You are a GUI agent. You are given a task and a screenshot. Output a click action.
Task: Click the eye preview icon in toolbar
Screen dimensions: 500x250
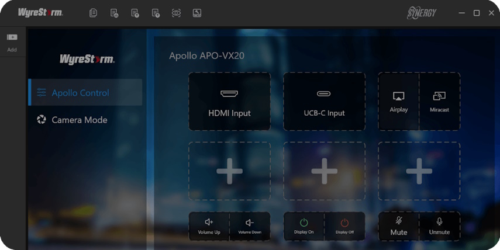coord(176,13)
